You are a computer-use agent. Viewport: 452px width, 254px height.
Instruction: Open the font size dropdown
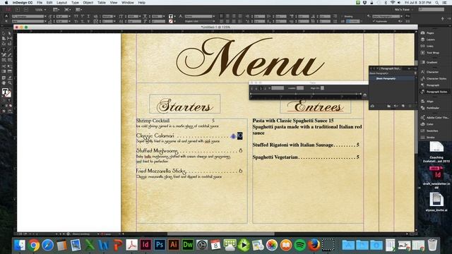[x=70, y=16]
